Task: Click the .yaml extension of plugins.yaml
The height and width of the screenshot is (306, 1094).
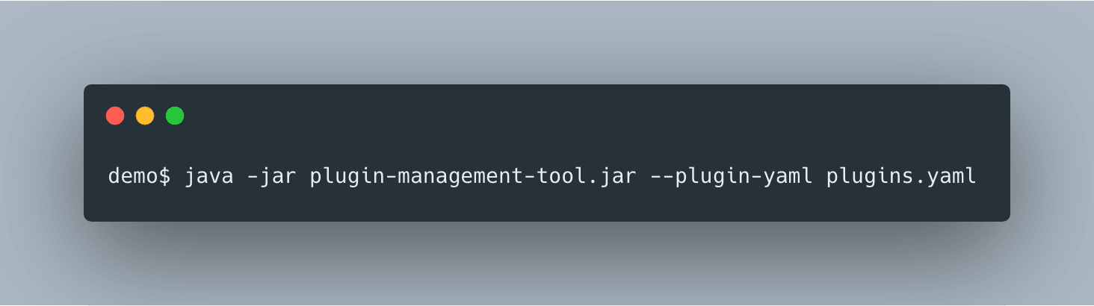Action: [946, 178]
